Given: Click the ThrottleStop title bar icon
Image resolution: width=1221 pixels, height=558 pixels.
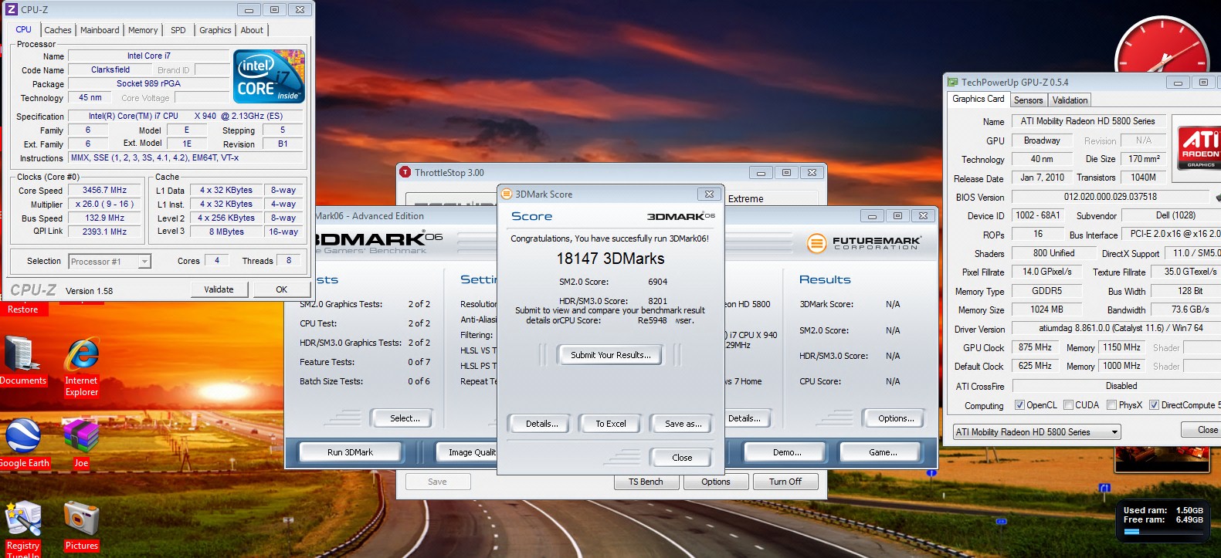Looking at the screenshot, I should click(405, 172).
